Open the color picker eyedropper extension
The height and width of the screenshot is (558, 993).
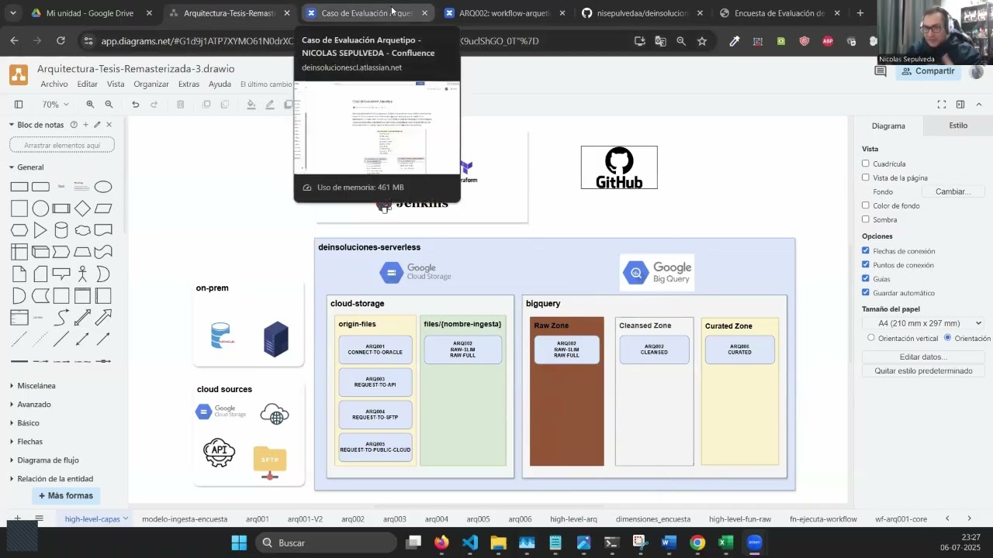(x=734, y=41)
